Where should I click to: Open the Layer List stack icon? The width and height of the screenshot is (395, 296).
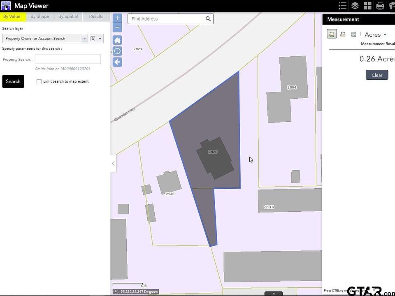[x=355, y=6]
